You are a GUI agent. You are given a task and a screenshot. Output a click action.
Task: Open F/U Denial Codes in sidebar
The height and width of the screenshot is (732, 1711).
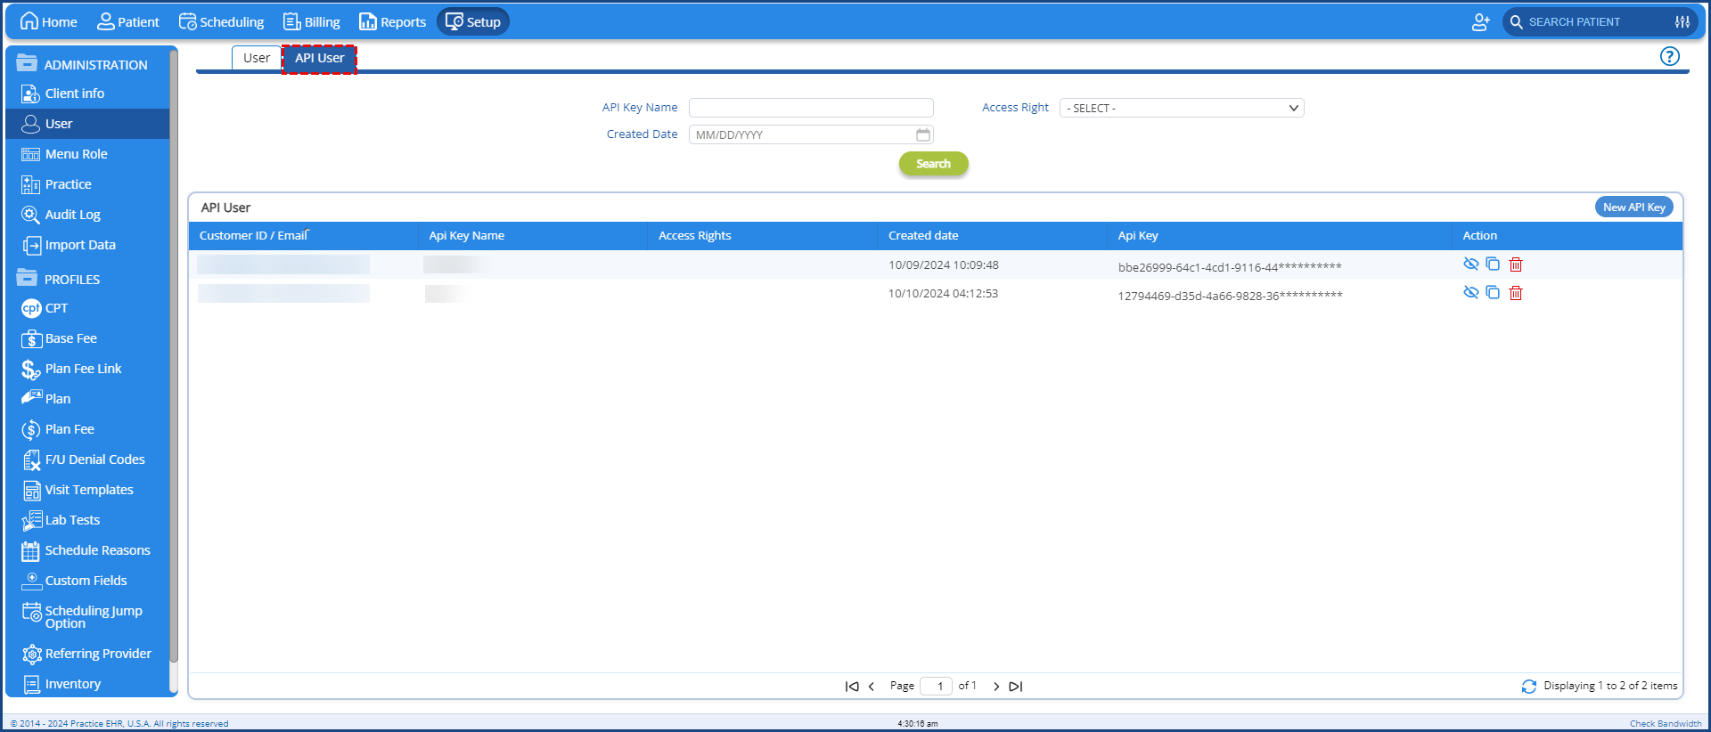[x=87, y=460]
